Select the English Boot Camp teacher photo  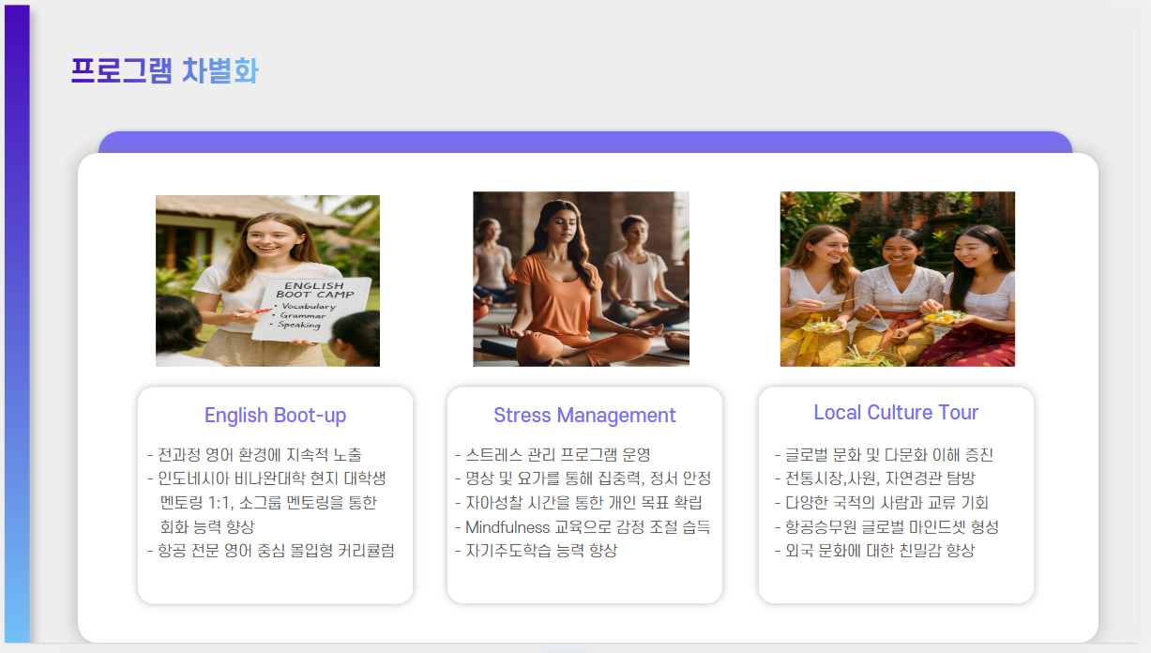click(x=267, y=281)
